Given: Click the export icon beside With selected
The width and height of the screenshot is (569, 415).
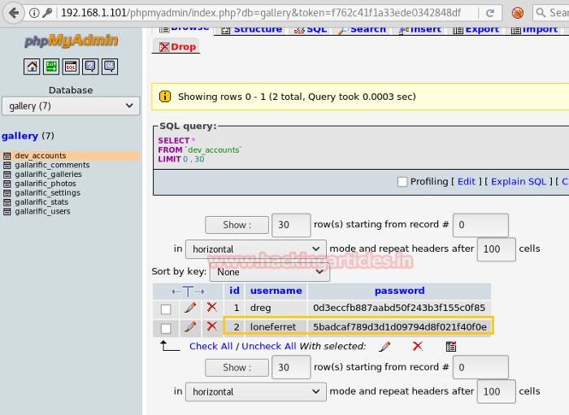Looking at the screenshot, I should coord(451,346).
